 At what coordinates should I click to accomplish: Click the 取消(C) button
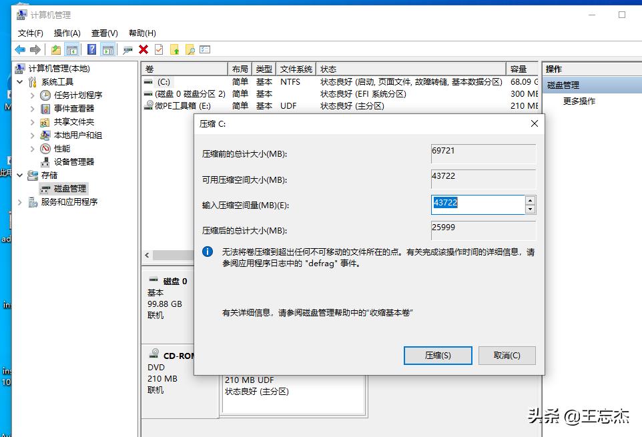507,355
